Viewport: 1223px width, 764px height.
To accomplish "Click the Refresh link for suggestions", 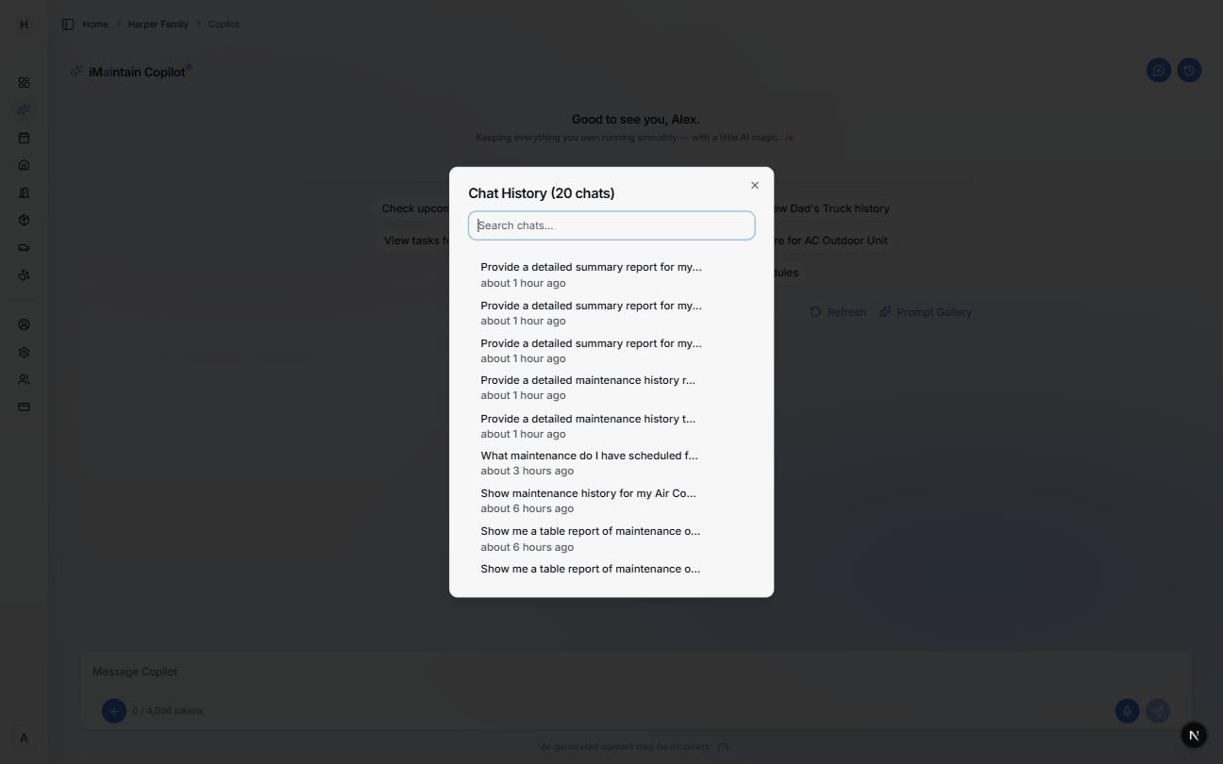I will click(838, 311).
